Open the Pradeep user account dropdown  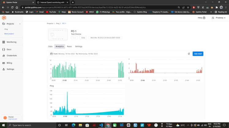[x=219, y=18]
